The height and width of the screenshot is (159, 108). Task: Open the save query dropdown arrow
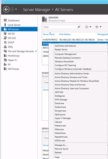[101, 27]
